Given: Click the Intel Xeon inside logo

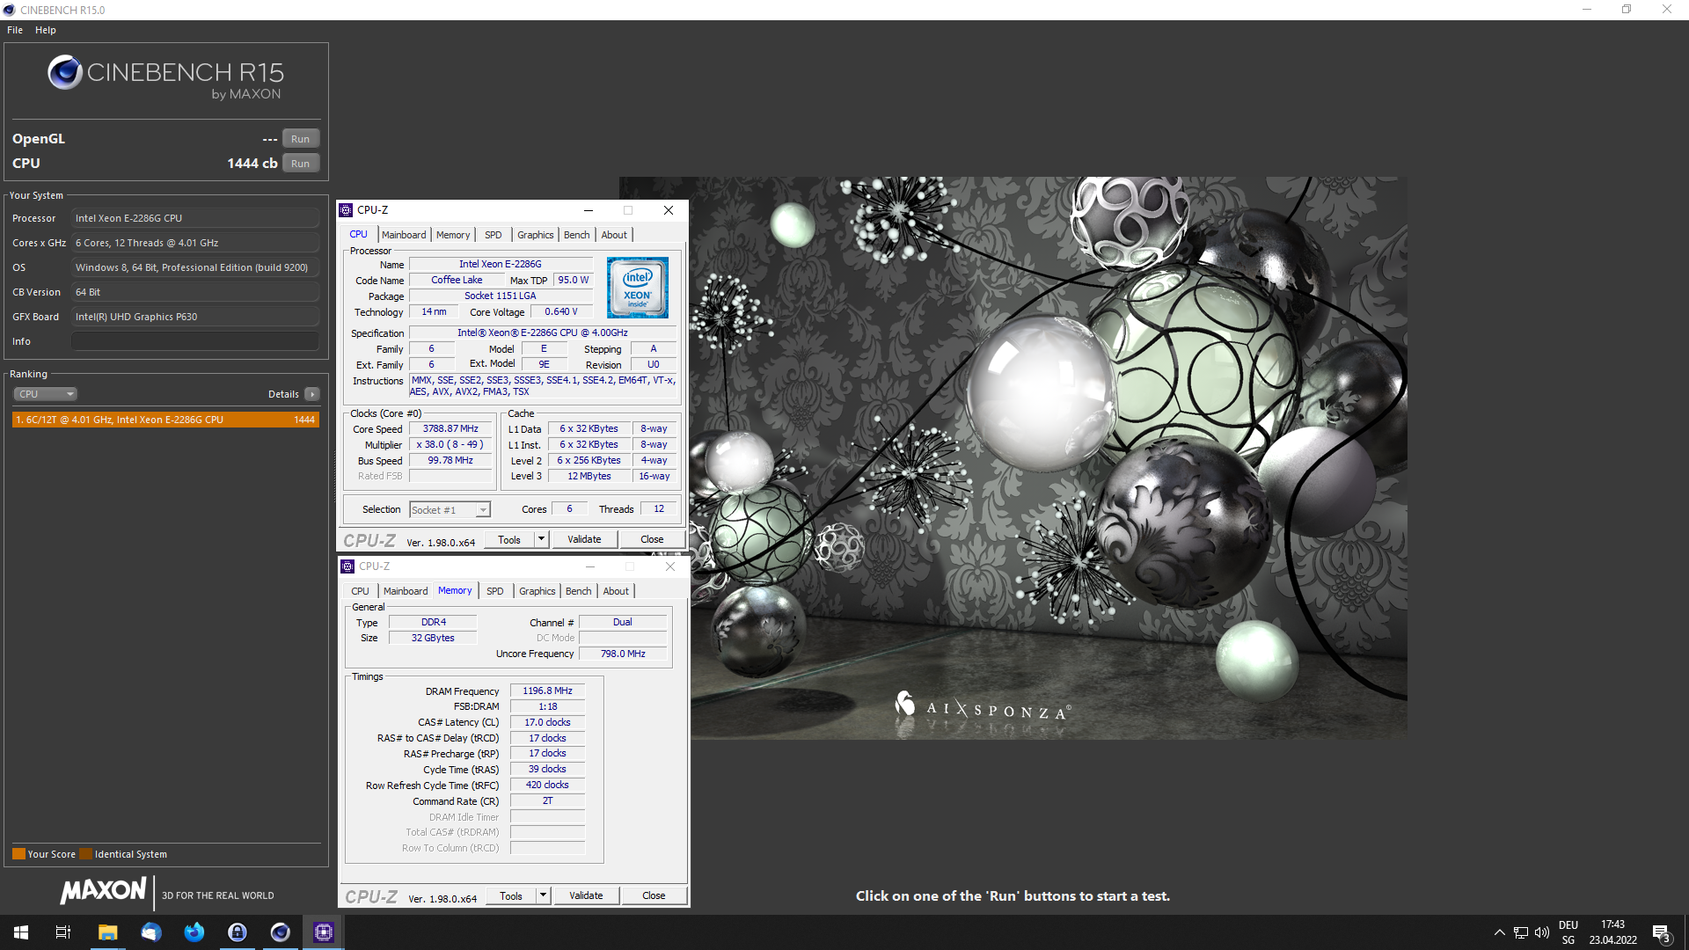Looking at the screenshot, I should pyautogui.click(x=637, y=288).
